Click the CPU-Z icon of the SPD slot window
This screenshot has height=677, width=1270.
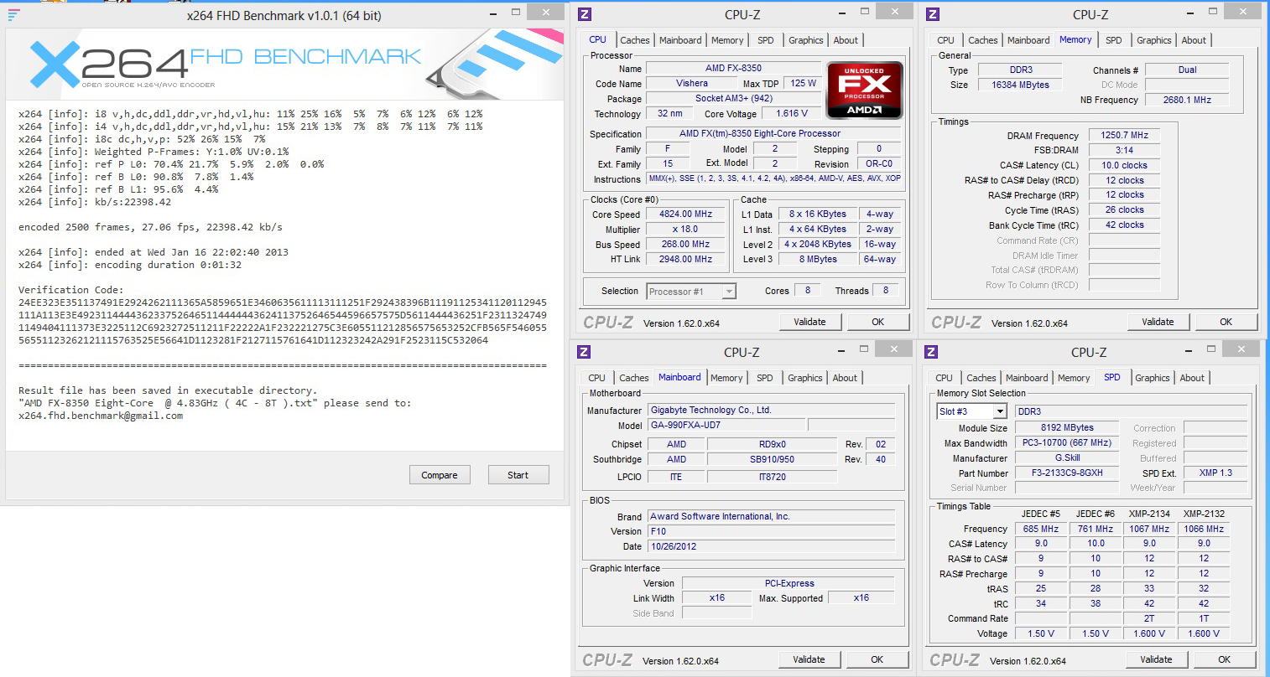(x=932, y=352)
